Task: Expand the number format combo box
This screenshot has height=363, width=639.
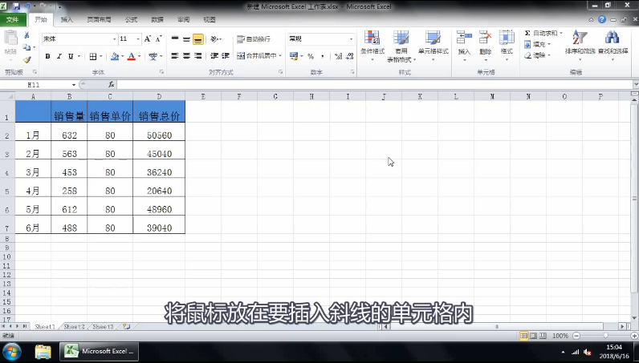Action: point(351,38)
